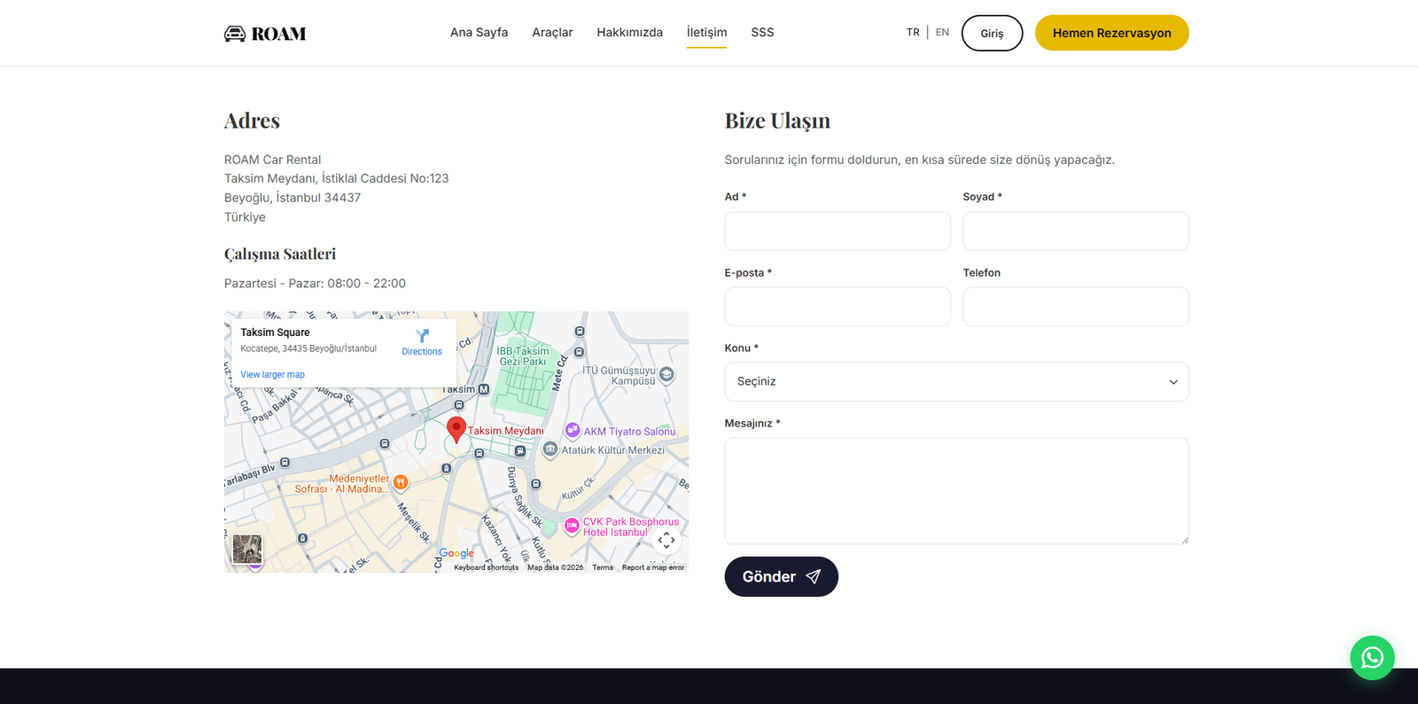Image resolution: width=1418 pixels, height=704 pixels.
Task: Click the red Taksim Meydanı map pin
Action: pyautogui.click(x=456, y=429)
